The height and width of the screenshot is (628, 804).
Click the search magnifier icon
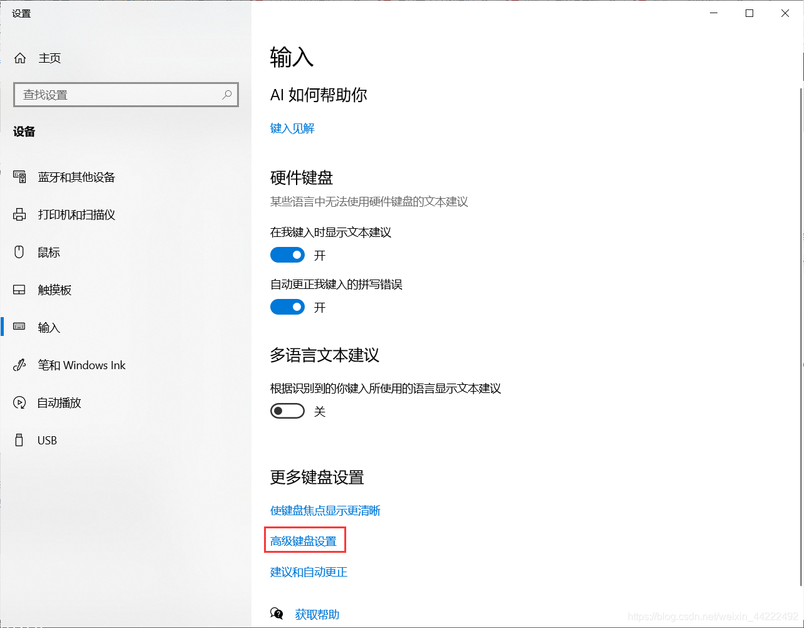tap(227, 95)
